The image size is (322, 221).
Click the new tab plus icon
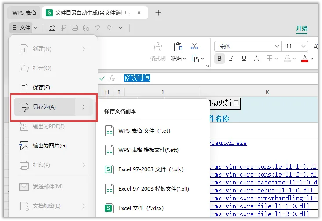tap(158, 13)
